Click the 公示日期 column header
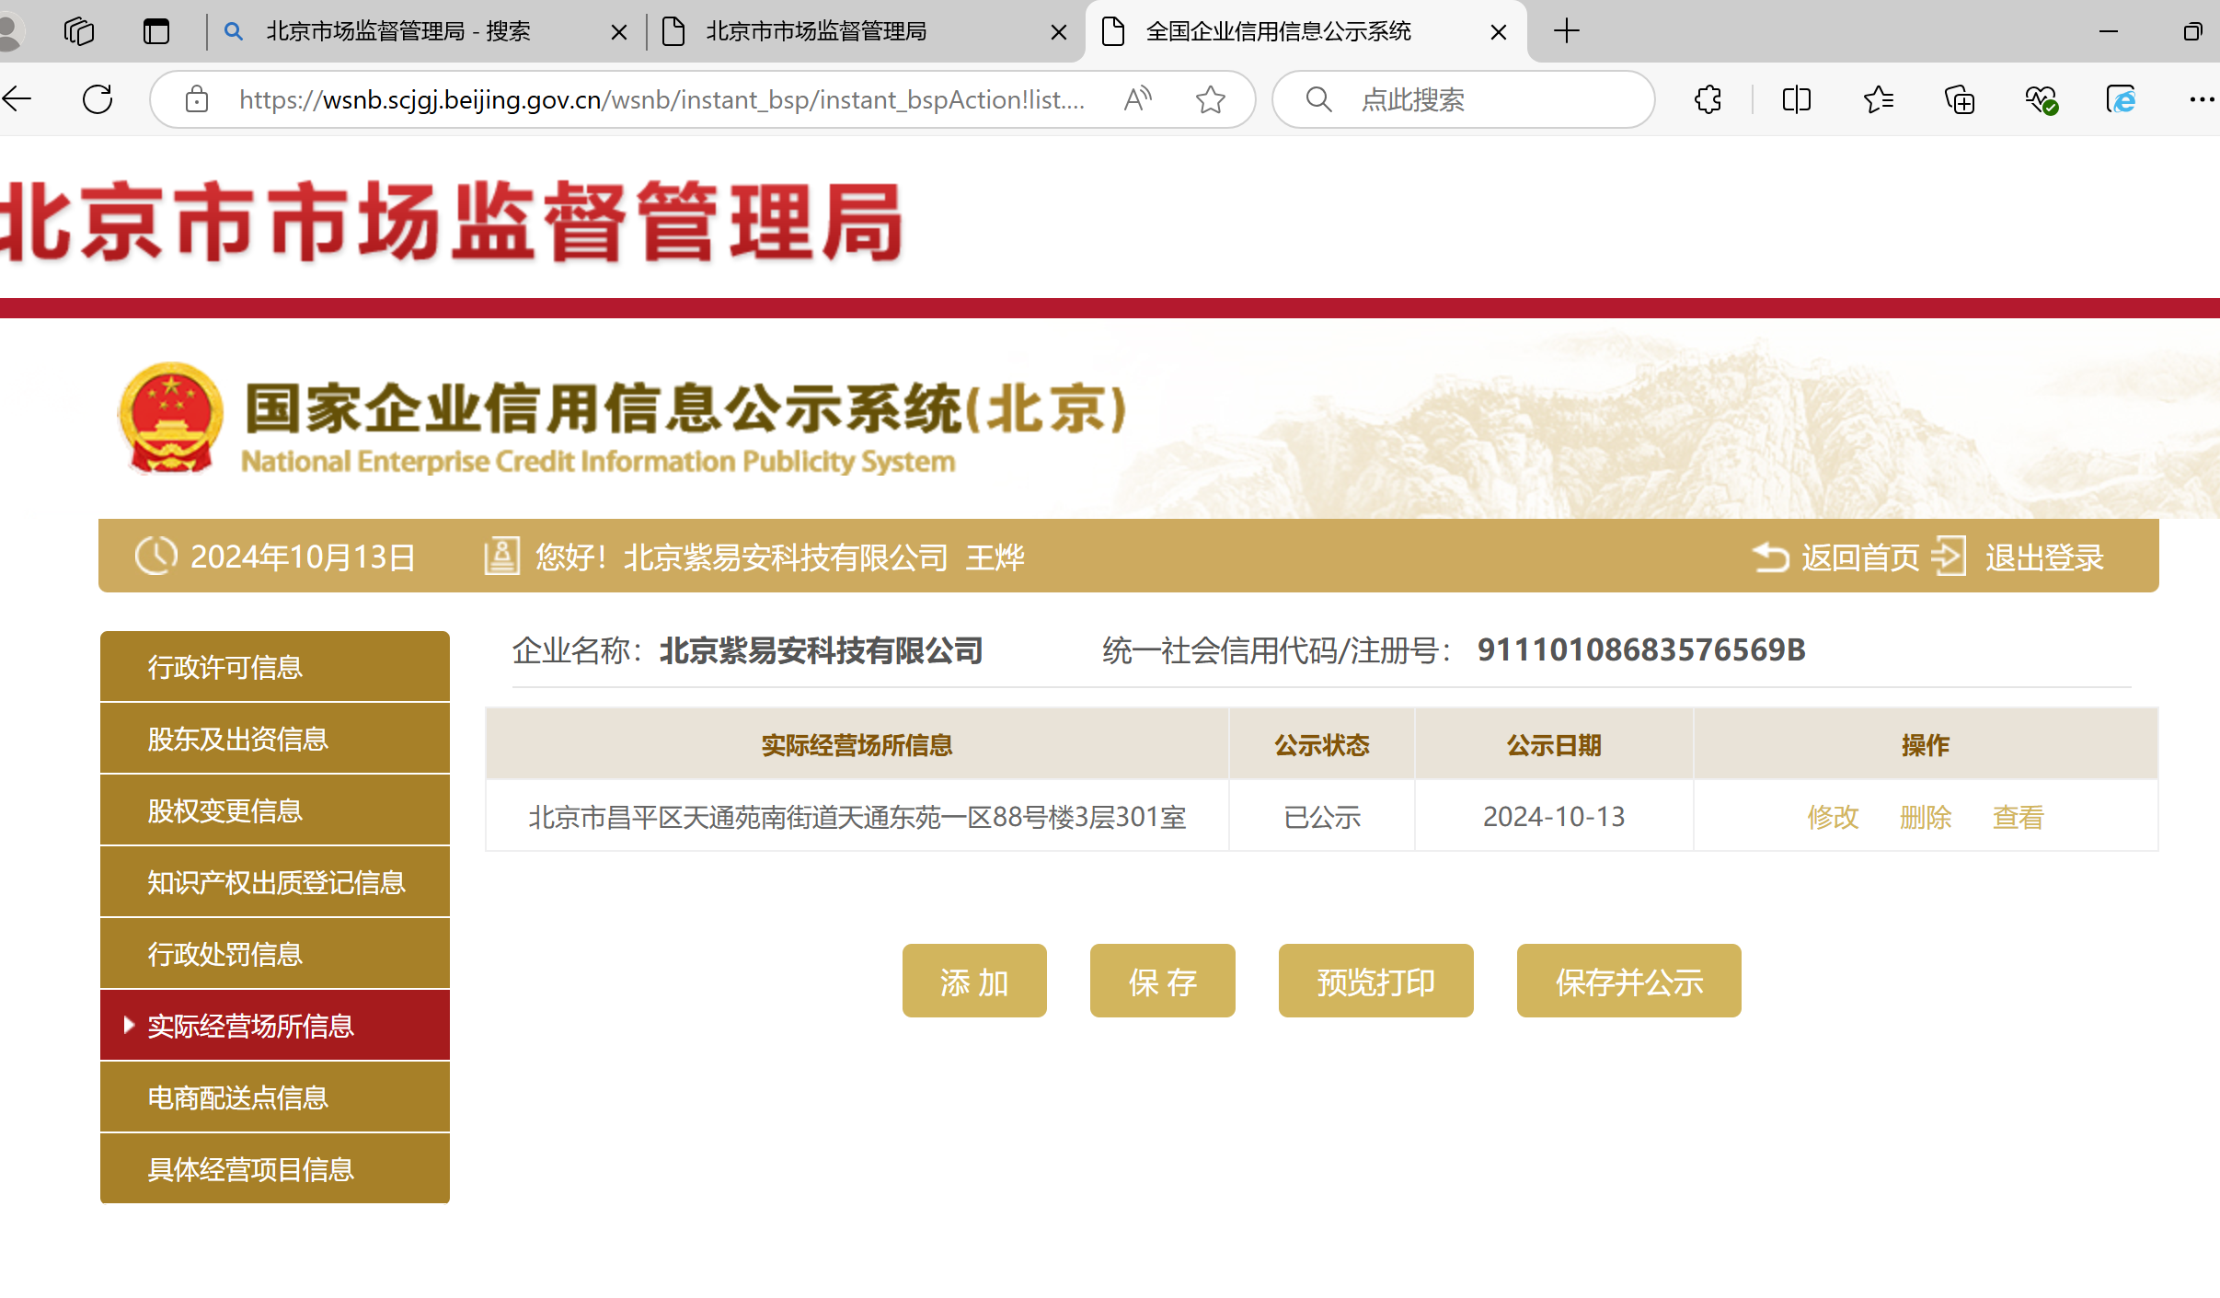2220x1298 pixels. tap(1554, 744)
